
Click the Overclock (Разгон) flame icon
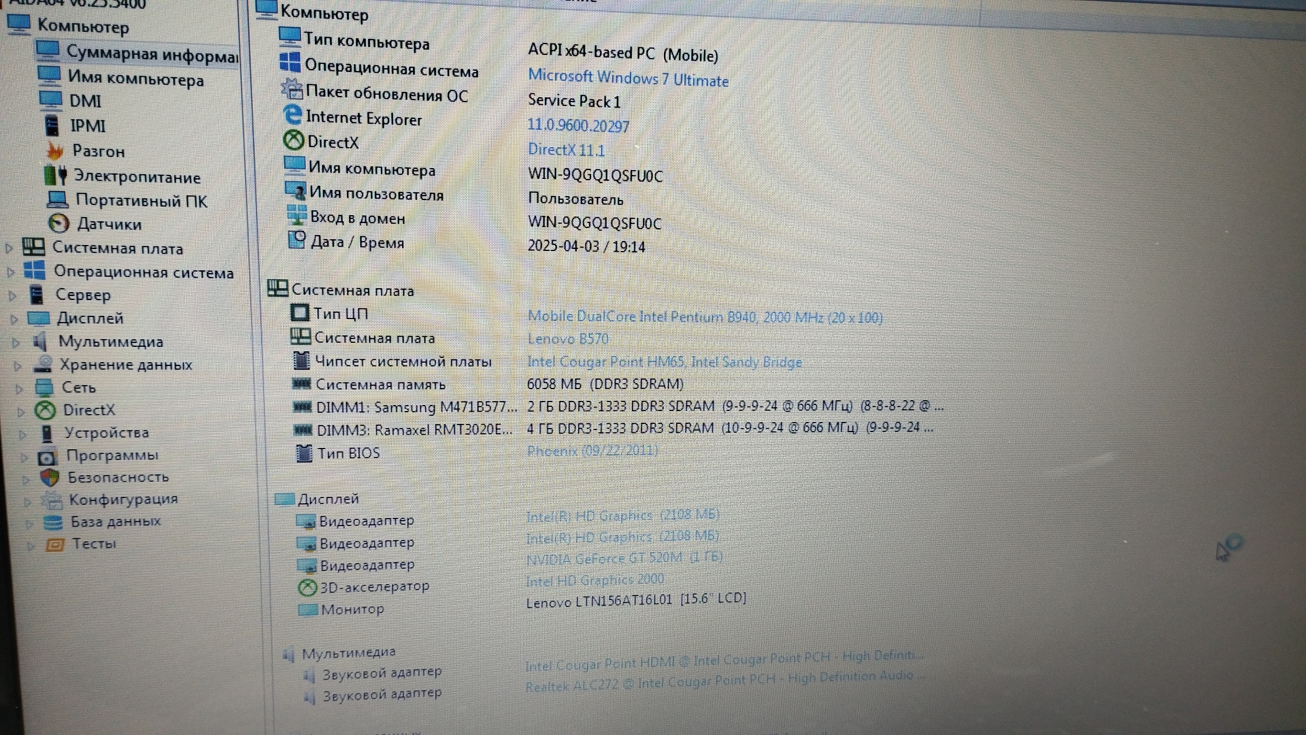click(x=55, y=150)
